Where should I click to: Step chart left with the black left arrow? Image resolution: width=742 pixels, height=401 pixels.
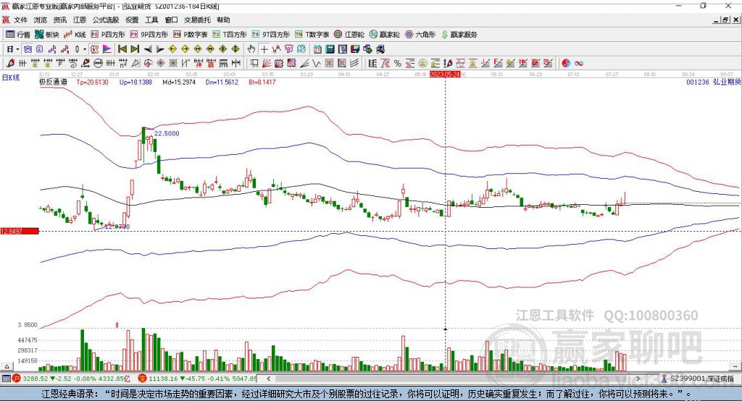tap(148, 49)
